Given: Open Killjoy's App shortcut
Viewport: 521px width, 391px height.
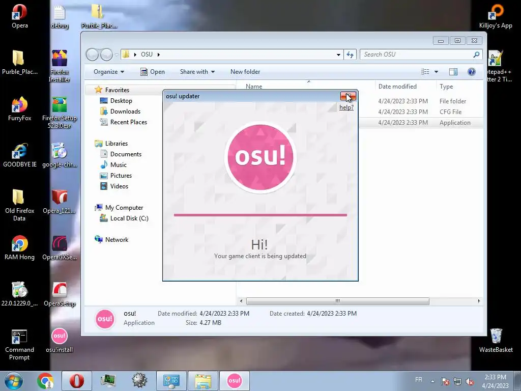Looking at the screenshot, I should click(x=496, y=16).
